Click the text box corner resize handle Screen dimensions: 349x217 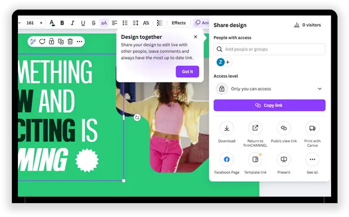pos(124,181)
